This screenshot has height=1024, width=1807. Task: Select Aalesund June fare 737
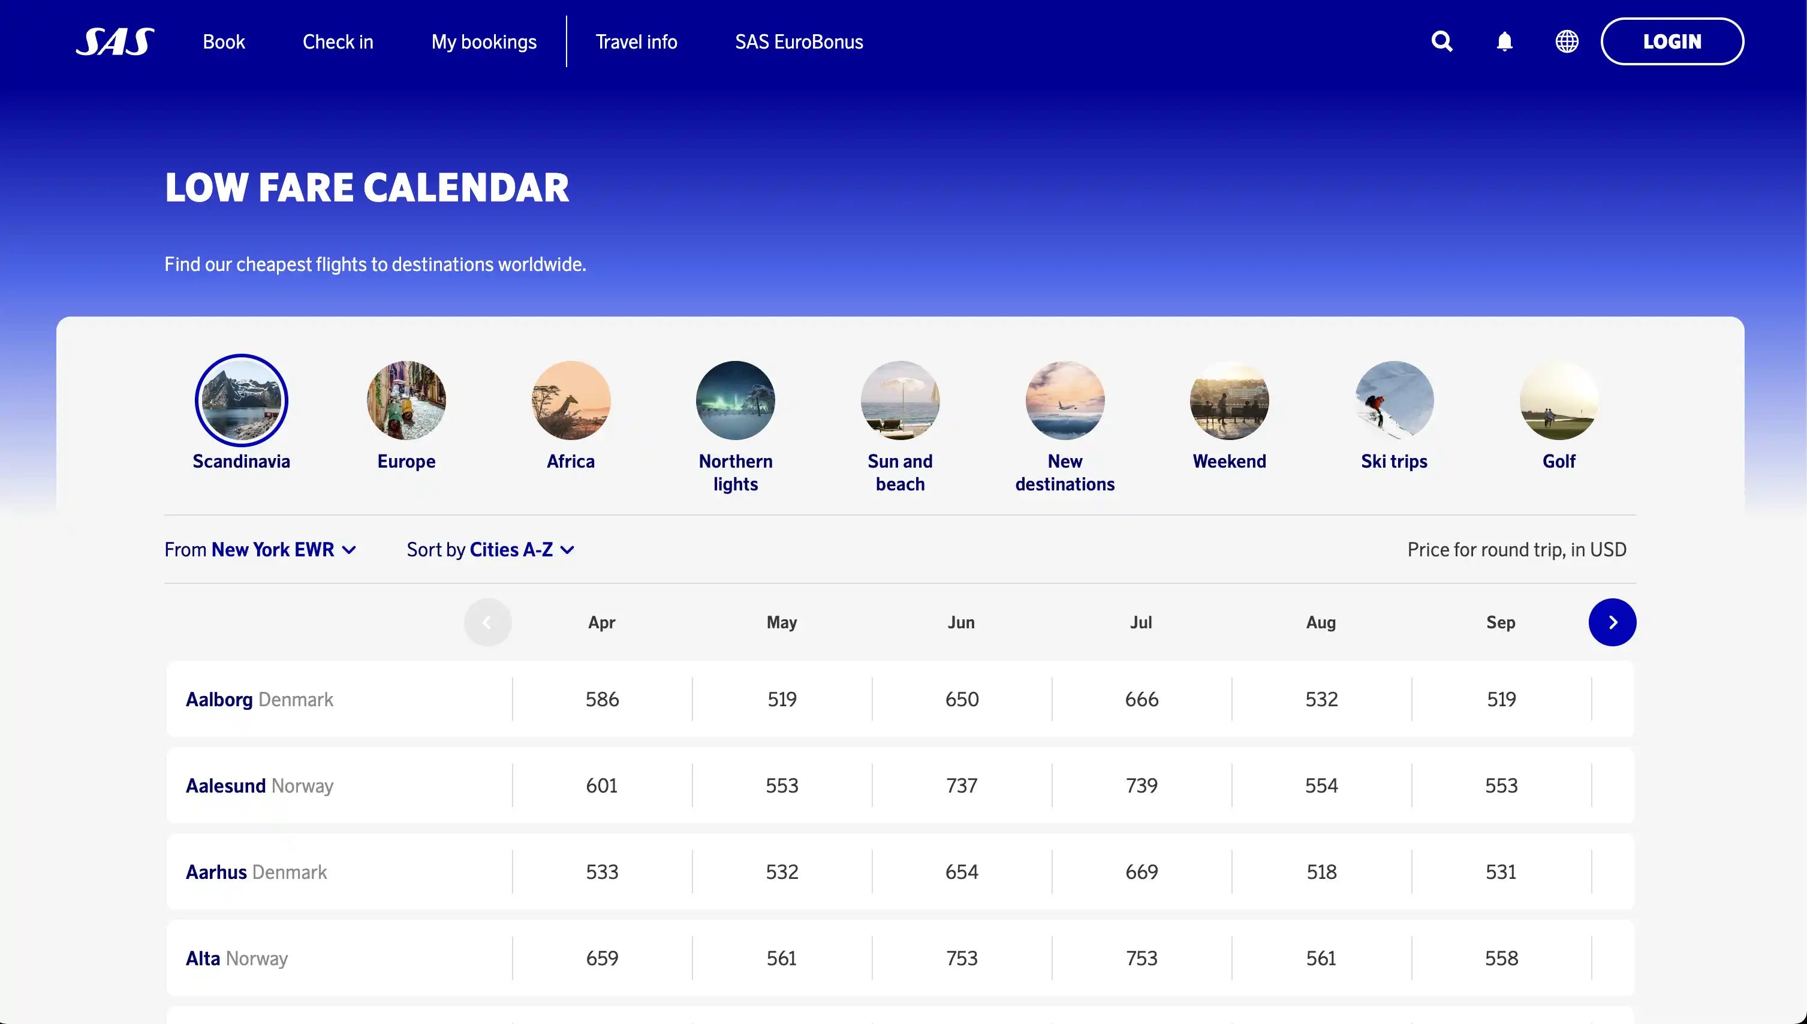point(962,785)
